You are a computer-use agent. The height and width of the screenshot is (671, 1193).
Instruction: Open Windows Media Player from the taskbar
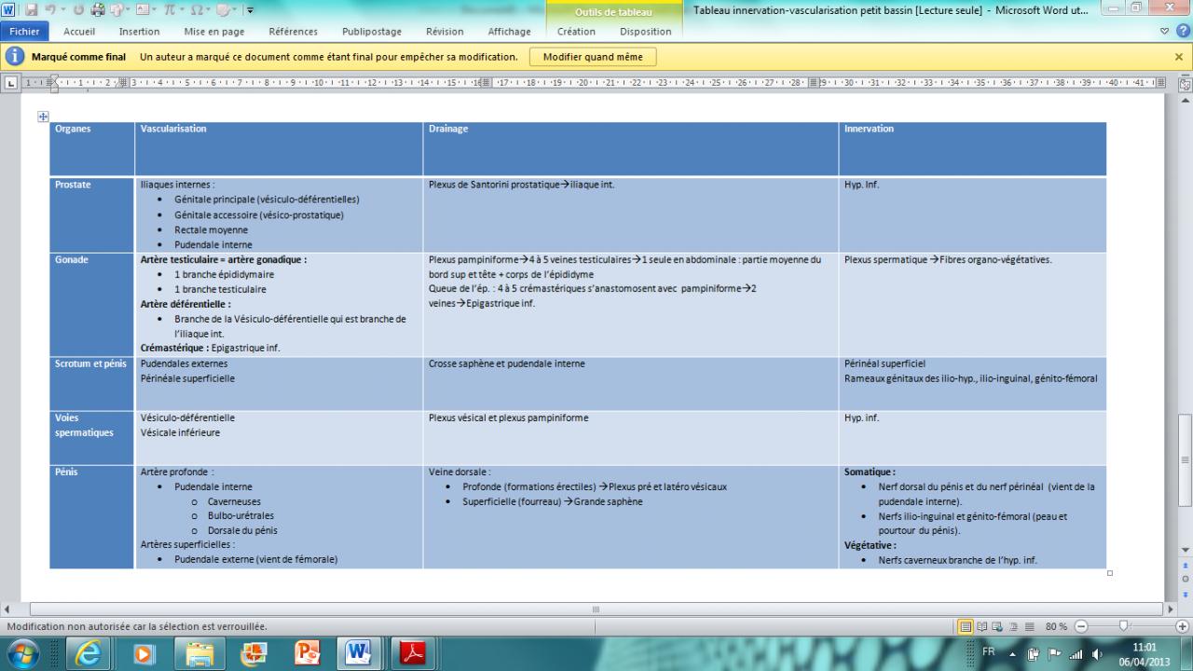click(144, 654)
